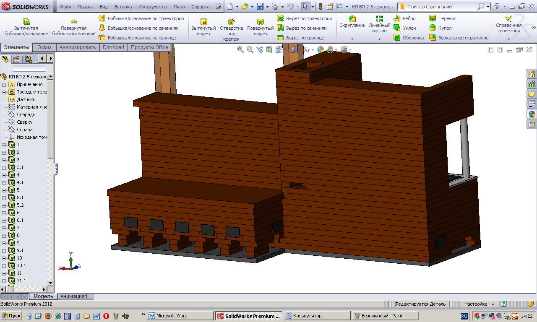537x322 pixels.
Task: Expand the Твердые тела folder
Action: (4, 92)
